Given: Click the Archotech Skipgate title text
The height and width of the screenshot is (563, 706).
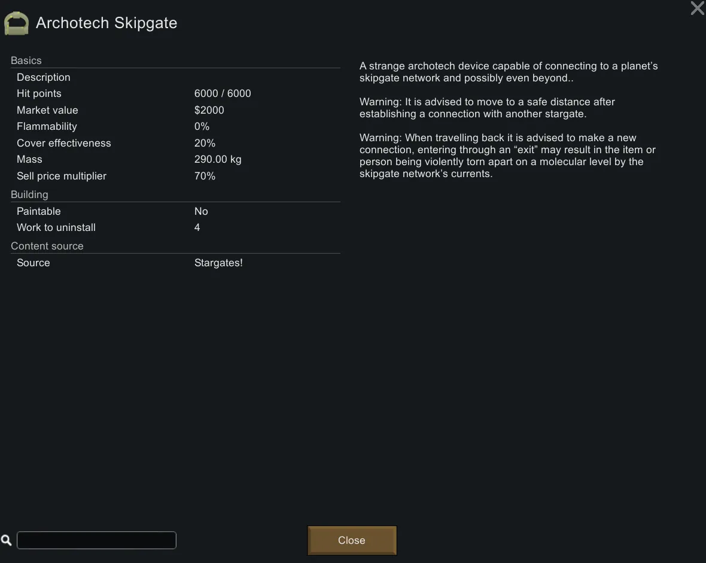Looking at the screenshot, I should (106, 23).
